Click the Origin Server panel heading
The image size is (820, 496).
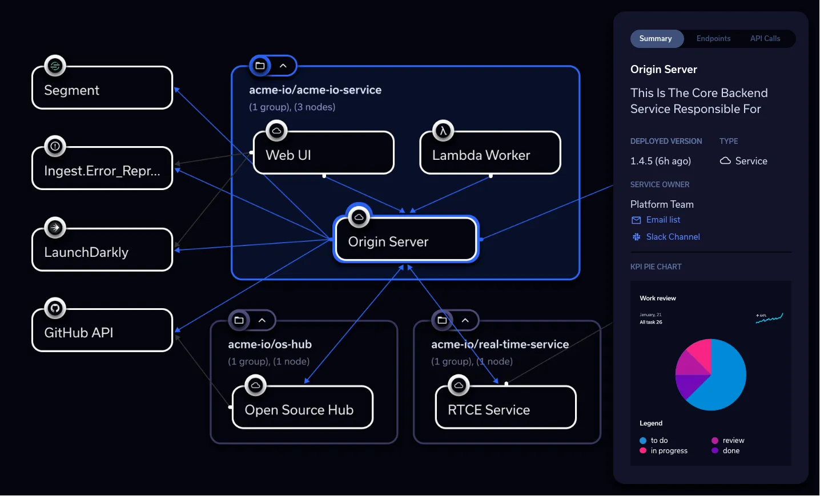point(664,69)
